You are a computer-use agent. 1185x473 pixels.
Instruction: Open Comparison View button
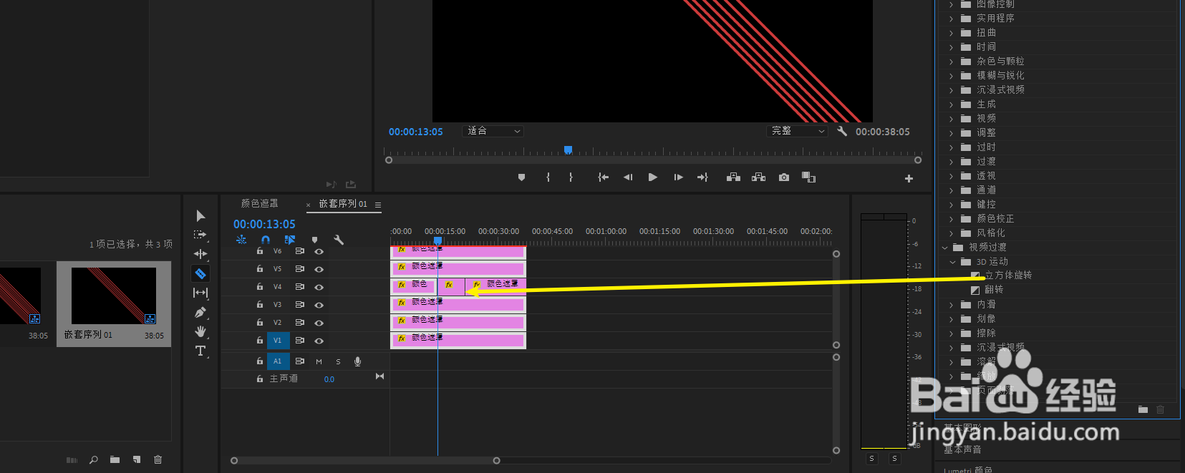pyautogui.click(x=809, y=177)
